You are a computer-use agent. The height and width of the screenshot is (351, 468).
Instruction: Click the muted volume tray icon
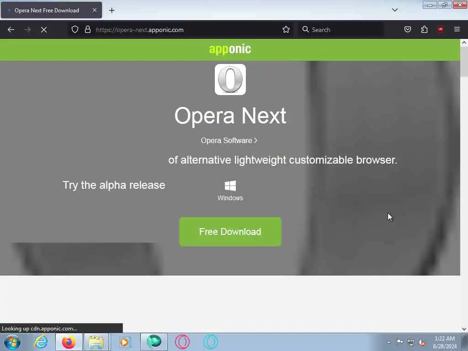click(422, 342)
